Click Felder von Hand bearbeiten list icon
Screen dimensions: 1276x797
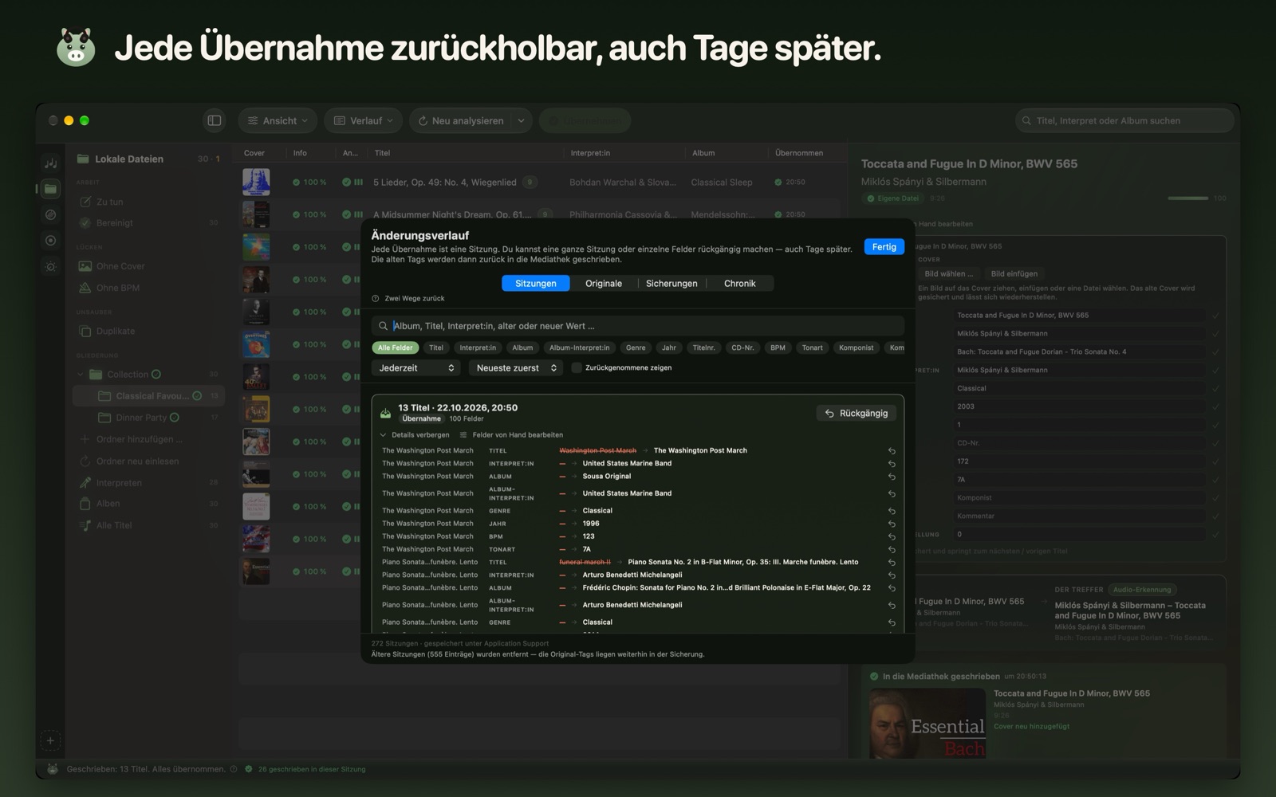[463, 435]
